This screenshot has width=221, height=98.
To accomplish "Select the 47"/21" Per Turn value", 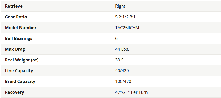I will pos(132,92).
